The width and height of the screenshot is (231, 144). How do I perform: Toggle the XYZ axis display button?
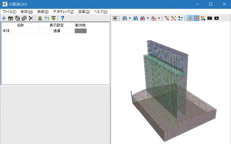point(190,18)
